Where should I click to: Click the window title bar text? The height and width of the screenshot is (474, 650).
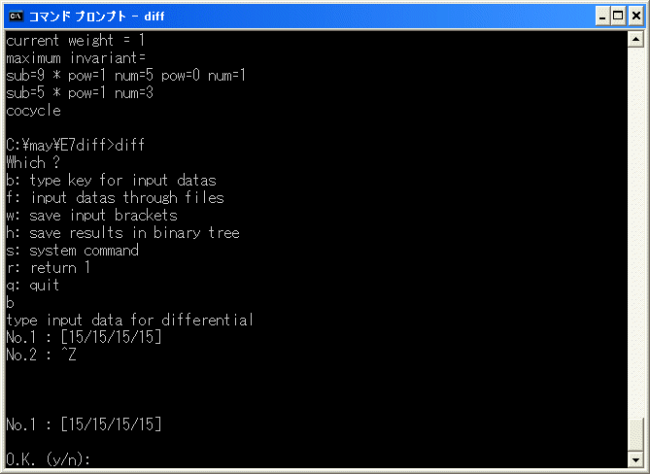pyautogui.click(x=97, y=17)
